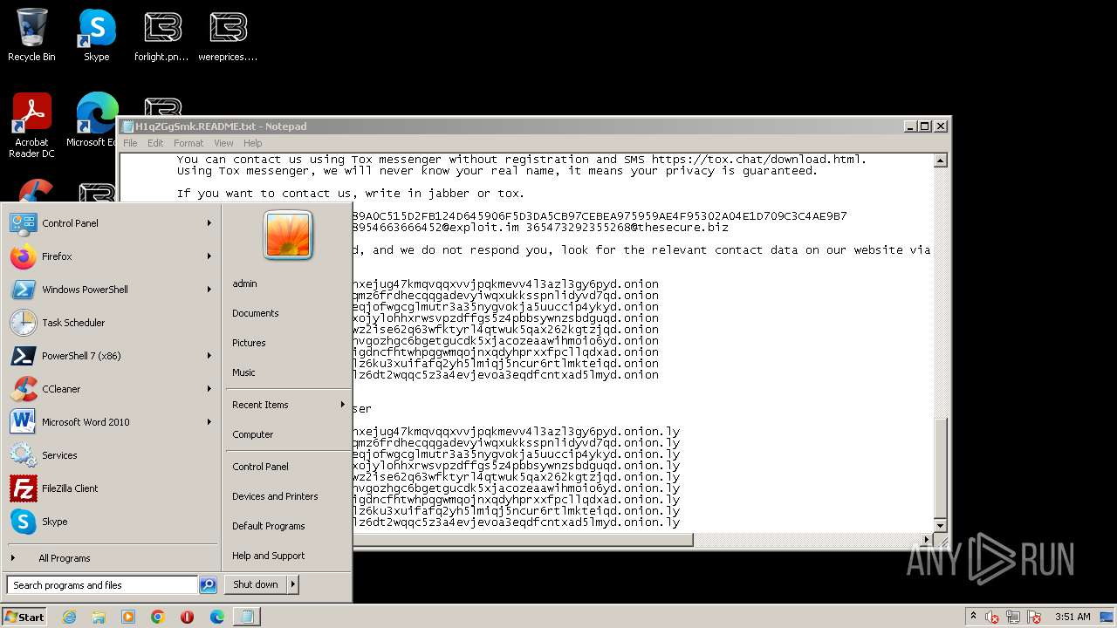Click the Shut down button
1117x628 pixels.
pyautogui.click(x=256, y=584)
